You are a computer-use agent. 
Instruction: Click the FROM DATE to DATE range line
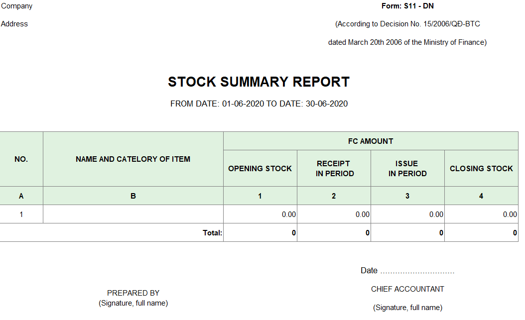tap(259, 104)
